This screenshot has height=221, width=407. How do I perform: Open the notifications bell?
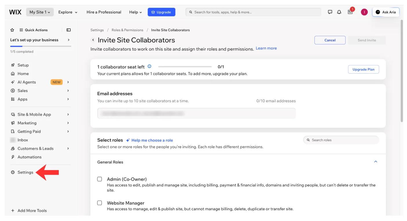pos(339,12)
